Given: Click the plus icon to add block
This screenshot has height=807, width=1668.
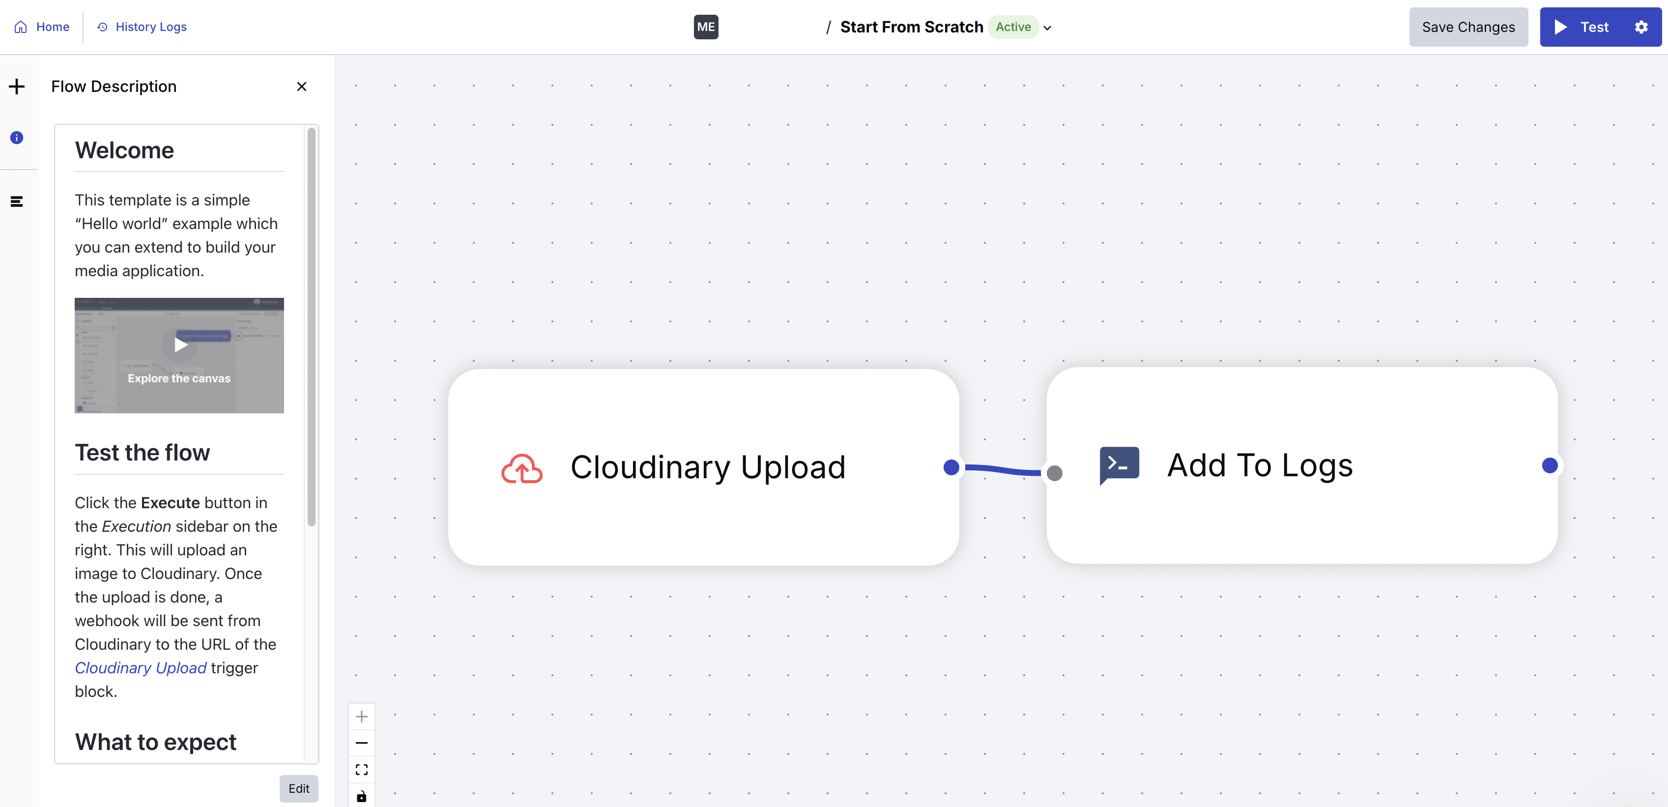Looking at the screenshot, I should (x=17, y=86).
